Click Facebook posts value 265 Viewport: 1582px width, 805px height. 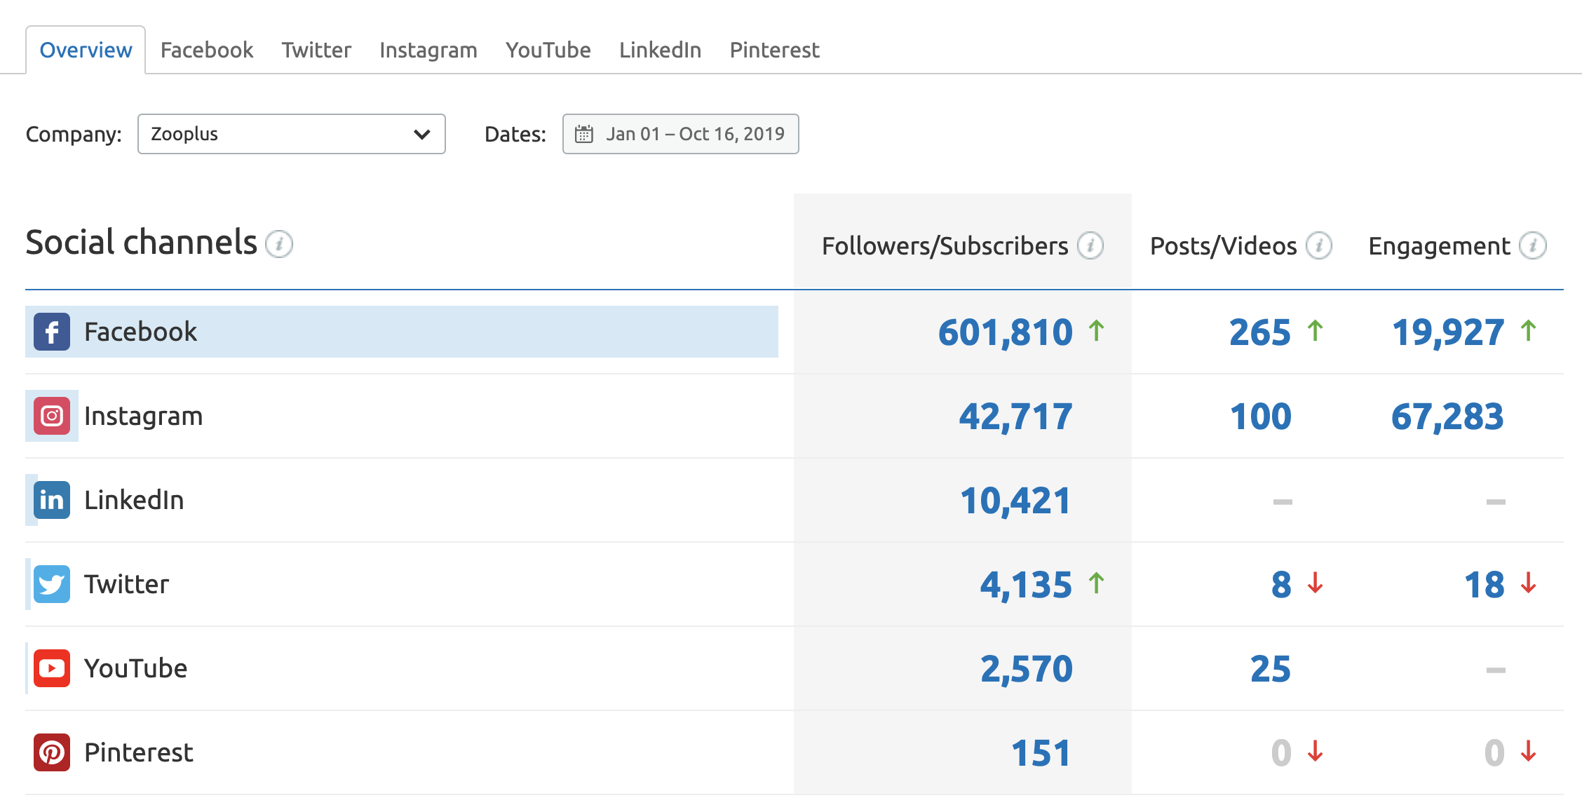click(1260, 332)
